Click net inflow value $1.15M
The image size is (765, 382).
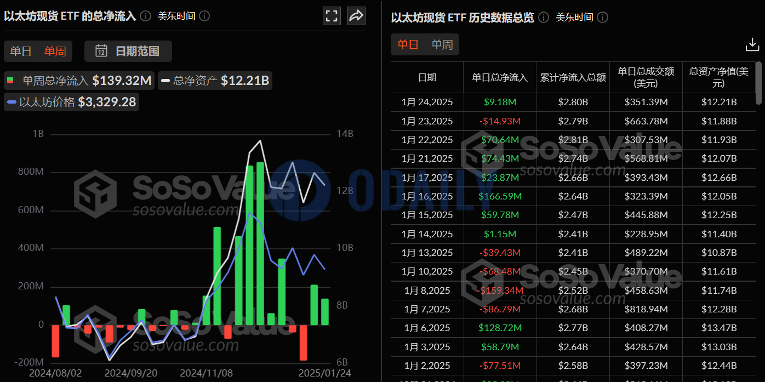[500, 234]
